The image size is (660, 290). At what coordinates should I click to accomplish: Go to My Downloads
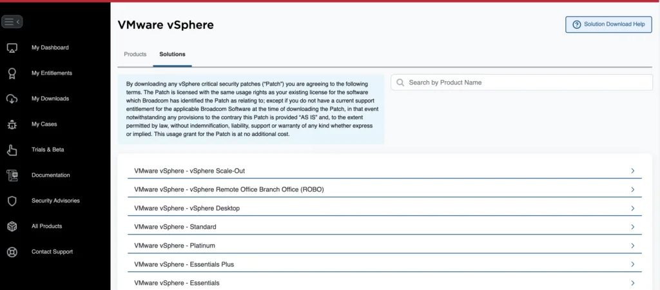pos(50,99)
